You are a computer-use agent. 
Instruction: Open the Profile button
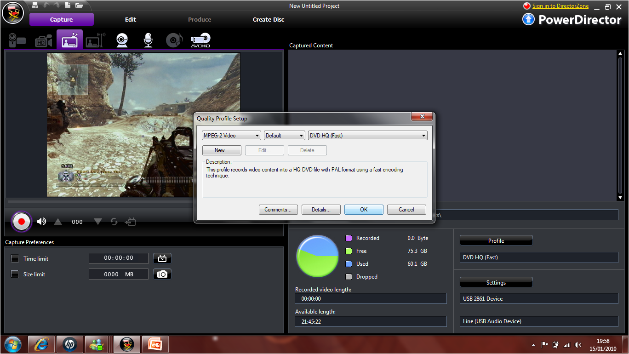(x=496, y=240)
